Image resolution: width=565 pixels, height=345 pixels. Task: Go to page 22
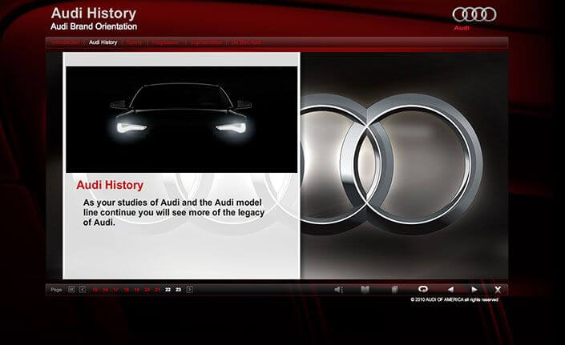[x=168, y=290]
